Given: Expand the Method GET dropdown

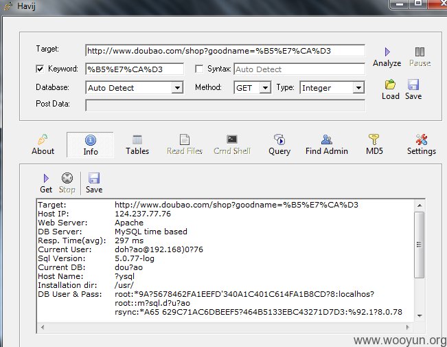Looking at the screenshot, I should (265, 87).
